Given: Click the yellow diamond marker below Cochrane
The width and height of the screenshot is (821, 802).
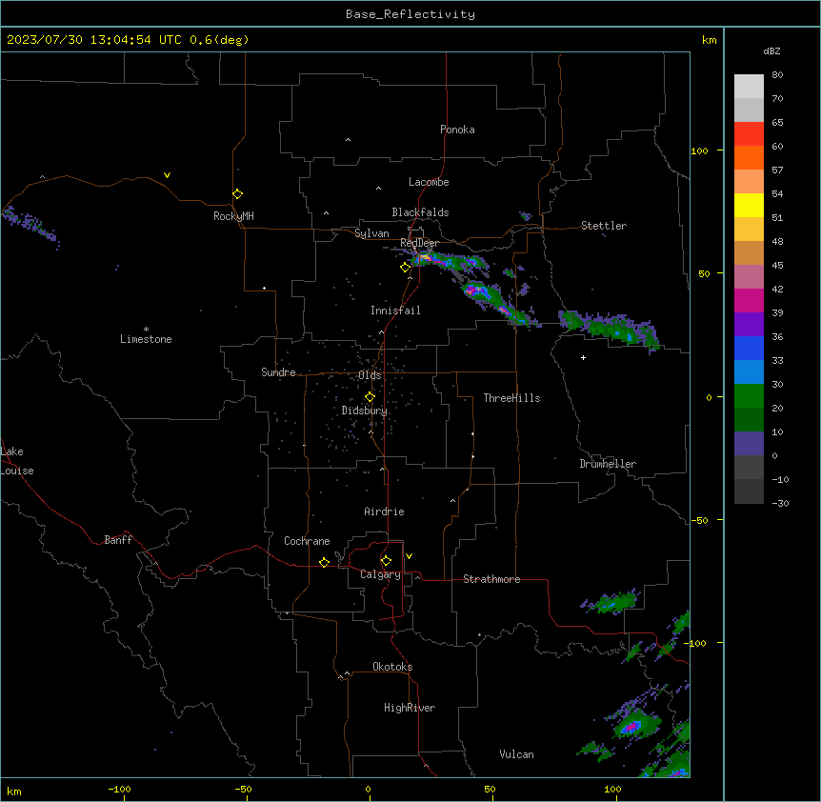Looking at the screenshot, I should coord(324,562).
